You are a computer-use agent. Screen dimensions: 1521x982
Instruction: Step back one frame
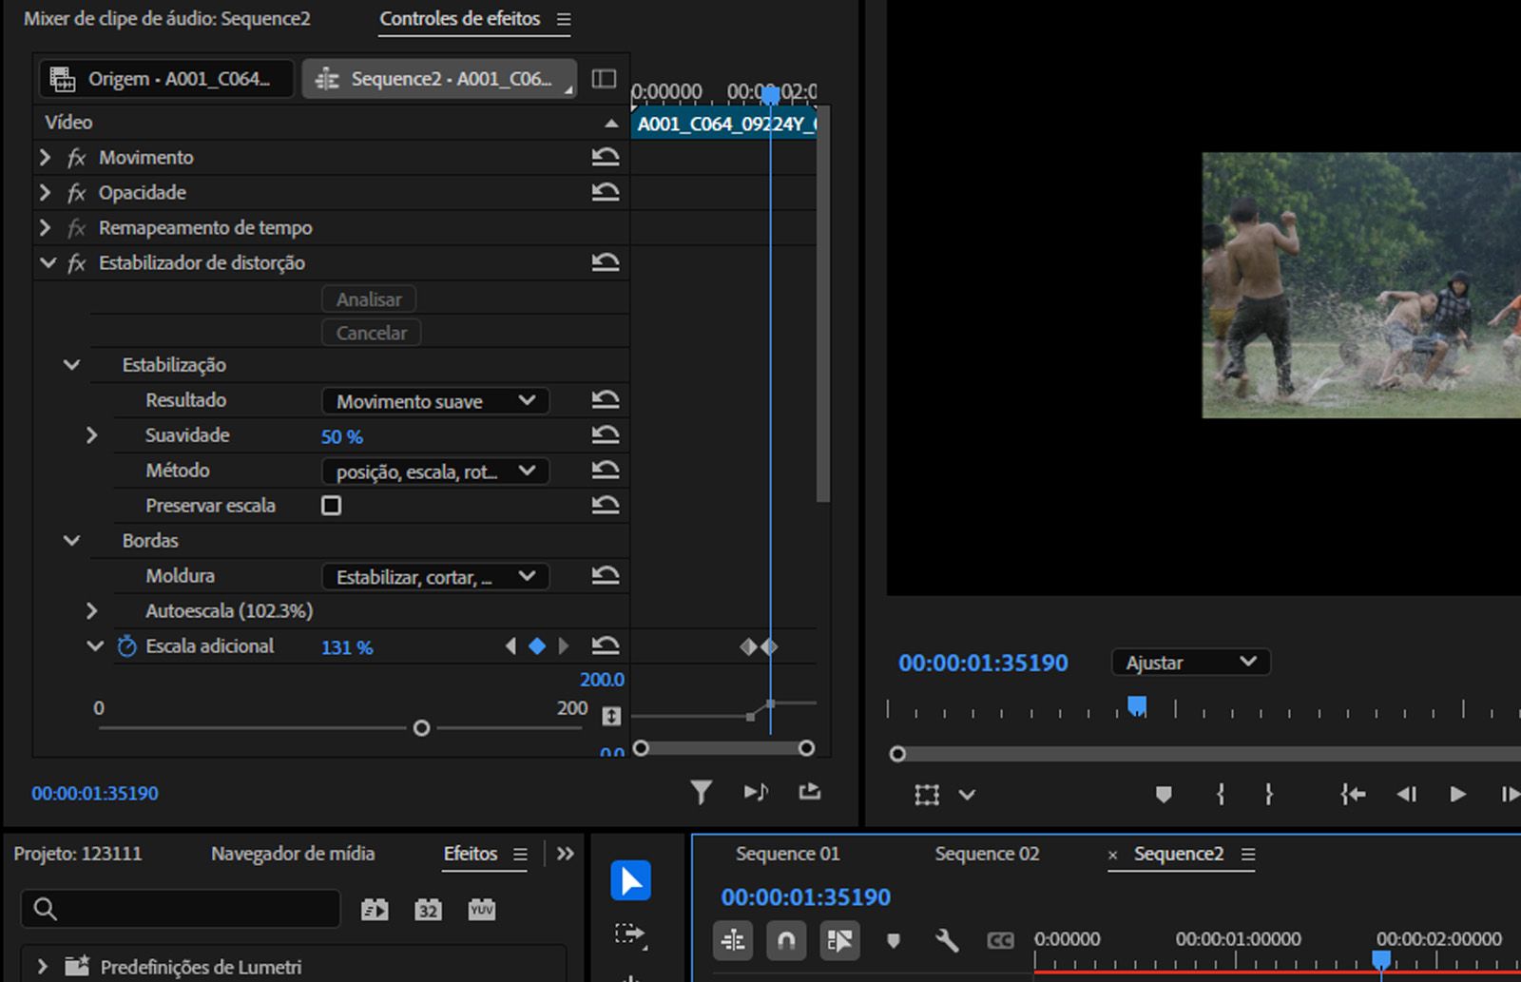pos(1407,795)
